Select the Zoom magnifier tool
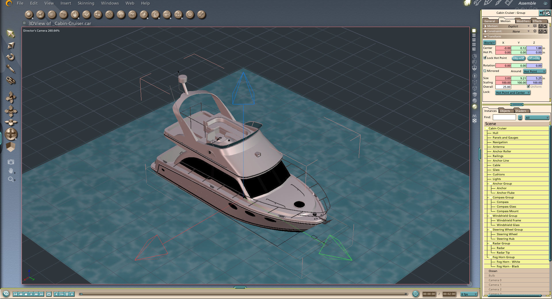552x299 pixels. [x=11, y=179]
